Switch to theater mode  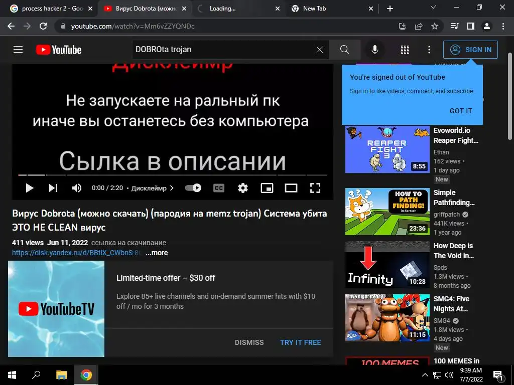291,188
